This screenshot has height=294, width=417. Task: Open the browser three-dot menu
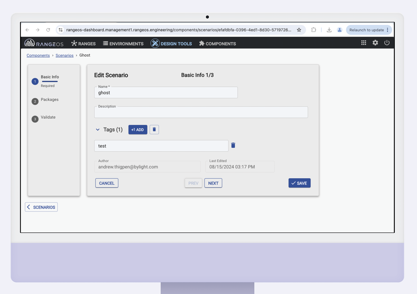click(x=388, y=30)
